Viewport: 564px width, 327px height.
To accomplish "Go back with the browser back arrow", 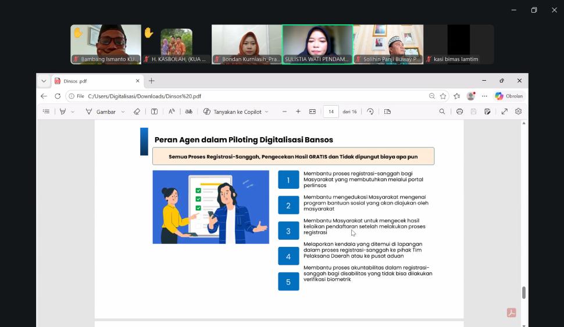I will [44, 96].
